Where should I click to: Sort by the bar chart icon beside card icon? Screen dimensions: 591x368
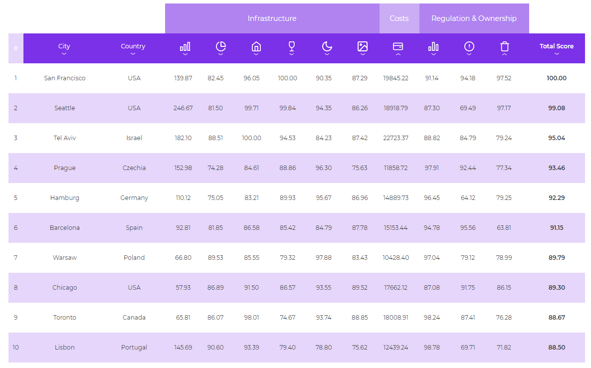pyautogui.click(x=433, y=47)
